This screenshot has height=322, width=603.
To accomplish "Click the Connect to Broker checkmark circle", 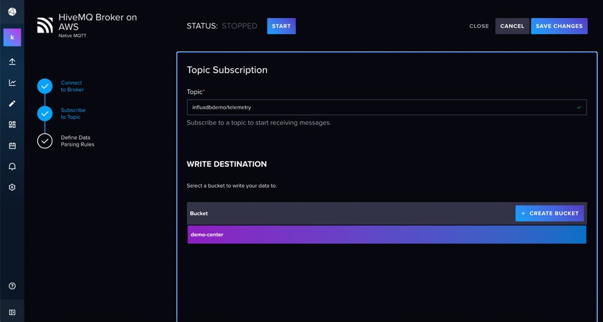I will pyautogui.click(x=45, y=87).
